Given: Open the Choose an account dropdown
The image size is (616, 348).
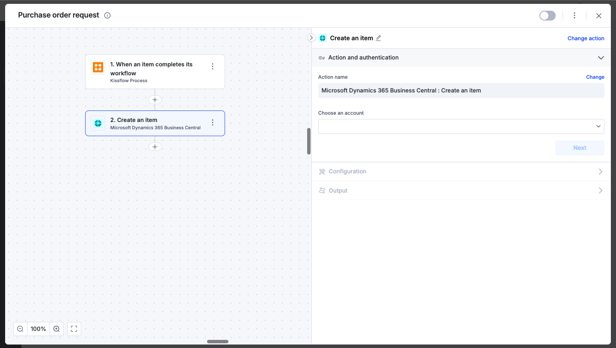Looking at the screenshot, I should [x=461, y=126].
